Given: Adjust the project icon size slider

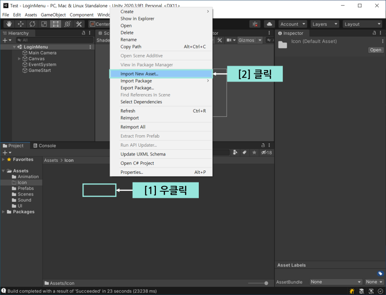Looking at the screenshot, I should tap(258, 283).
